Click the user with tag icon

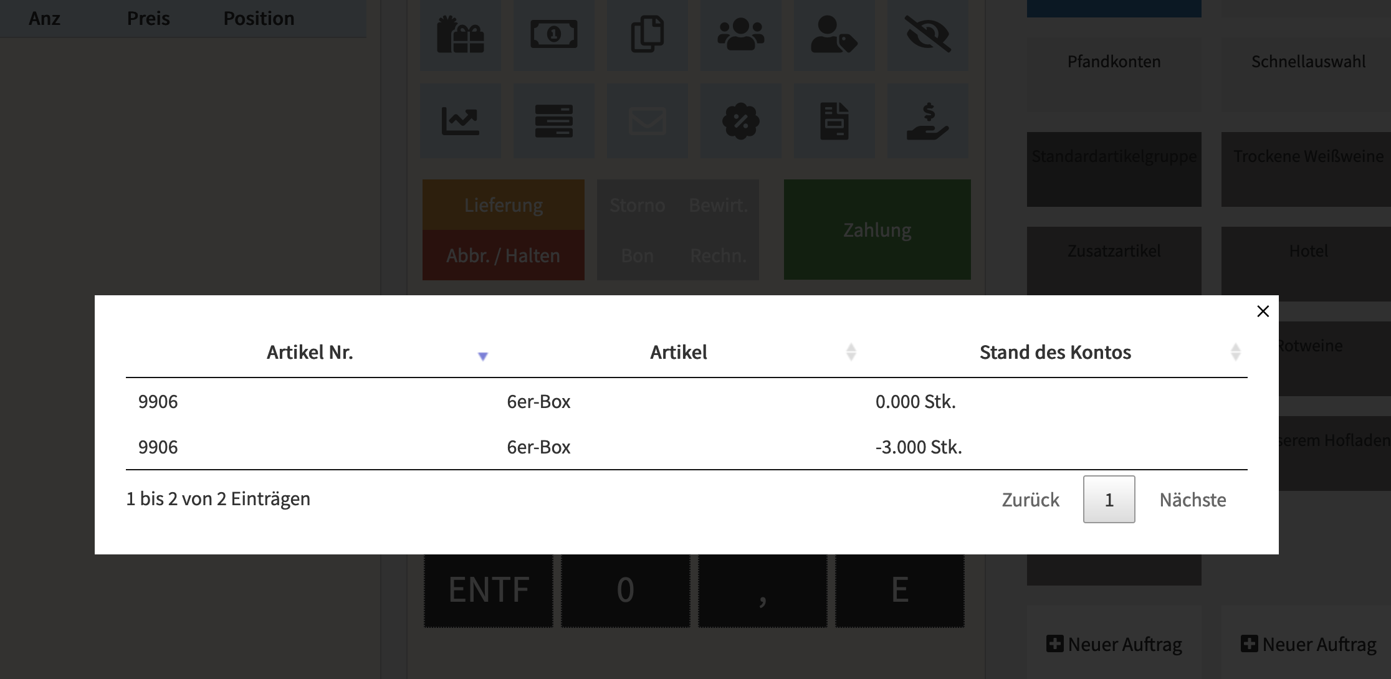834,34
